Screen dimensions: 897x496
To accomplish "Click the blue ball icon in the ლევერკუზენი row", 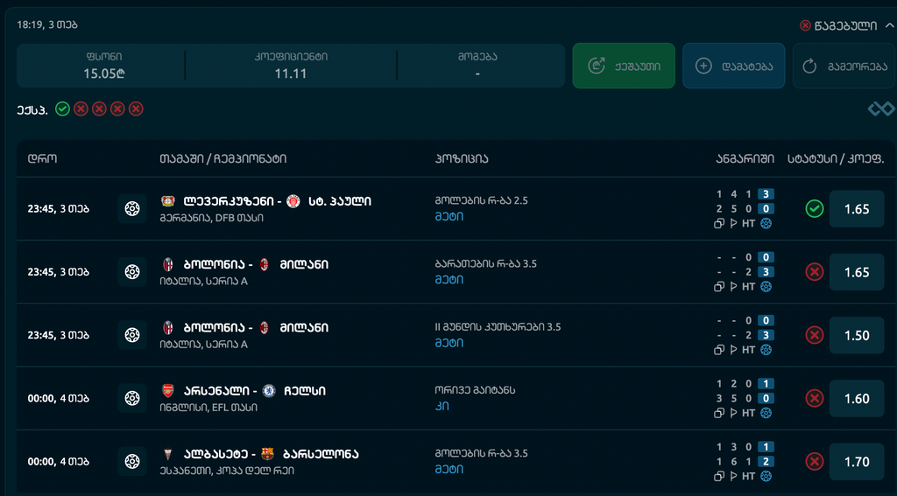I will coord(766,223).
